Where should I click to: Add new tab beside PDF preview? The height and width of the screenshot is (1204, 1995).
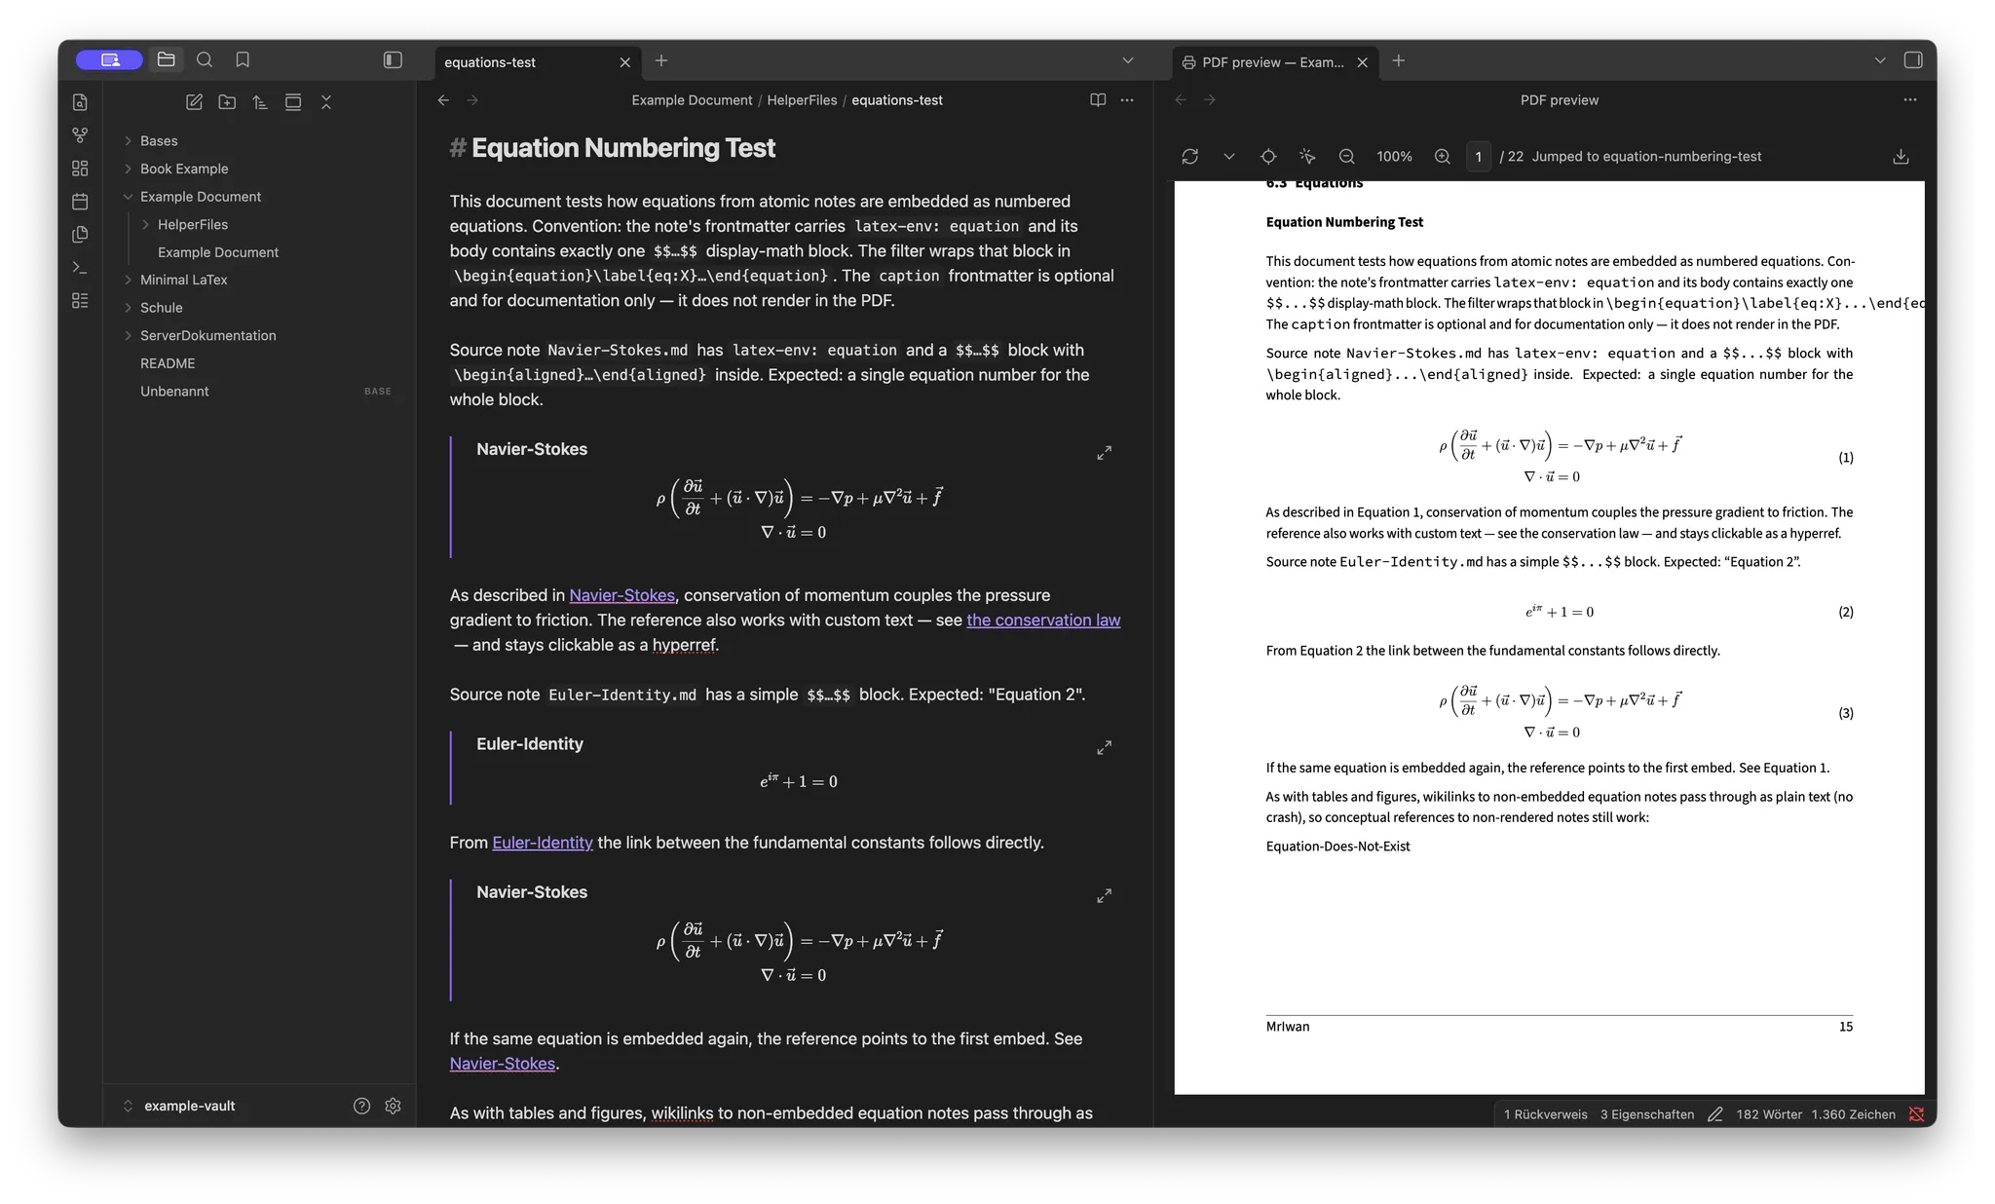pos(1399,61)
